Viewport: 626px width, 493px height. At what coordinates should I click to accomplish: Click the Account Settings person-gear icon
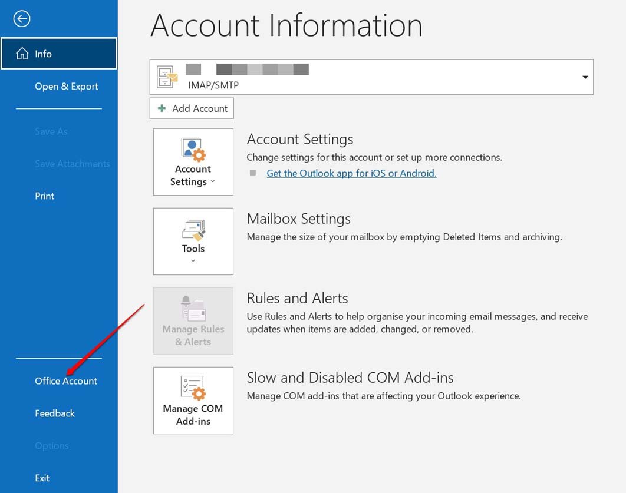tap(193, 150)
